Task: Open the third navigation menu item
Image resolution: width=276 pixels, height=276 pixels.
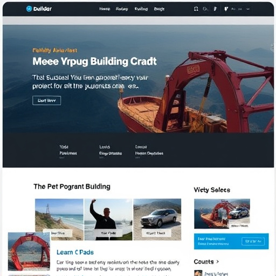Action: pos(141,9)
